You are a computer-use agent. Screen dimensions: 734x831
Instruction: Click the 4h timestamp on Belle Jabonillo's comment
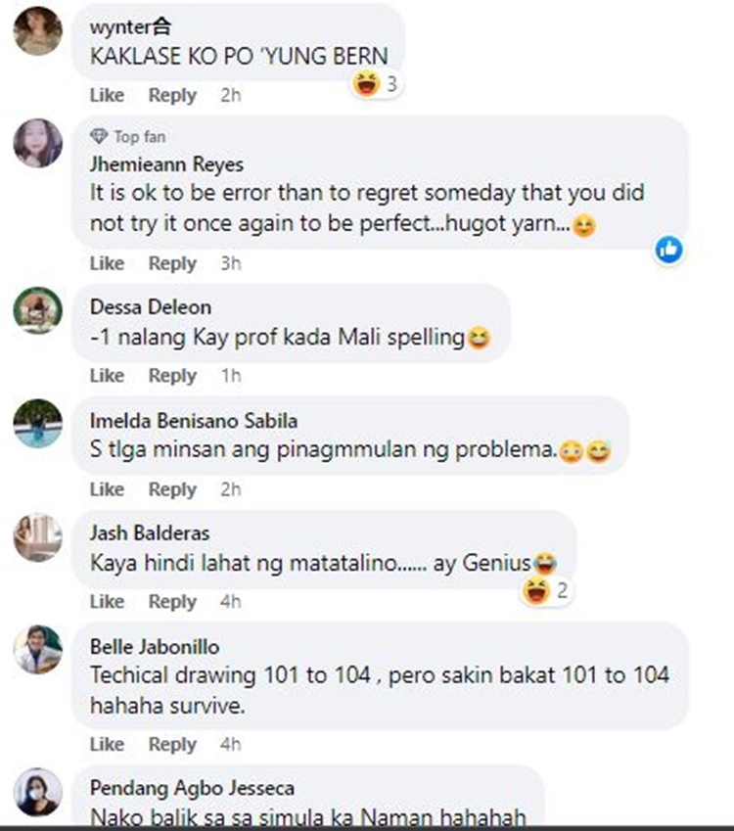pyautogui.click(x=231, y=745)
